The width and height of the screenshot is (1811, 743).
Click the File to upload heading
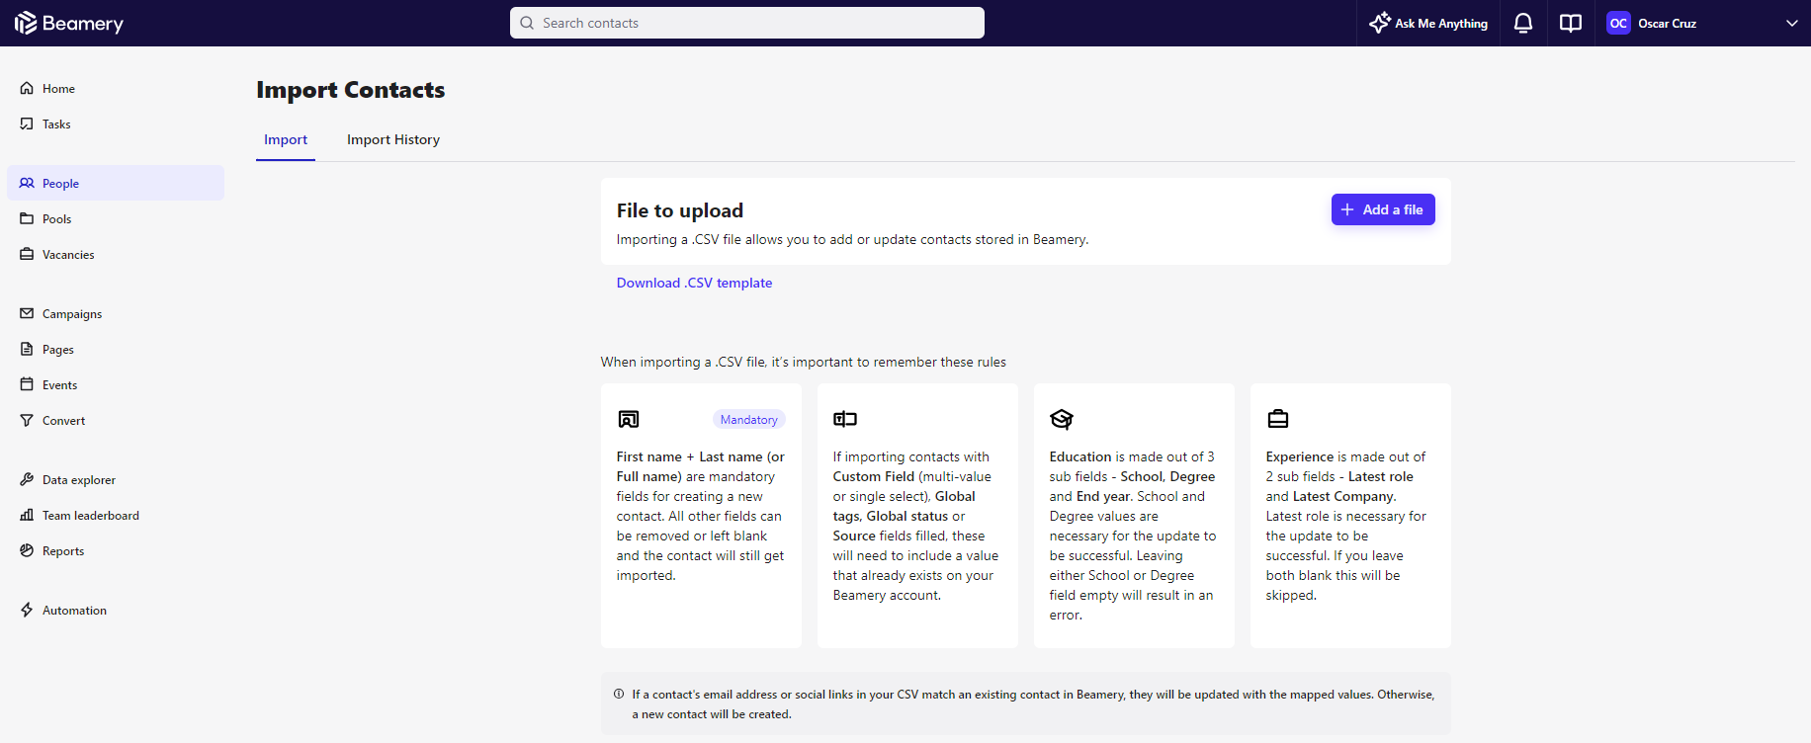tap(680, 210)
